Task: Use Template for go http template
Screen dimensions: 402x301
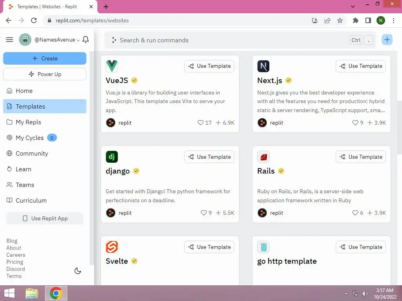Action: 361,247
